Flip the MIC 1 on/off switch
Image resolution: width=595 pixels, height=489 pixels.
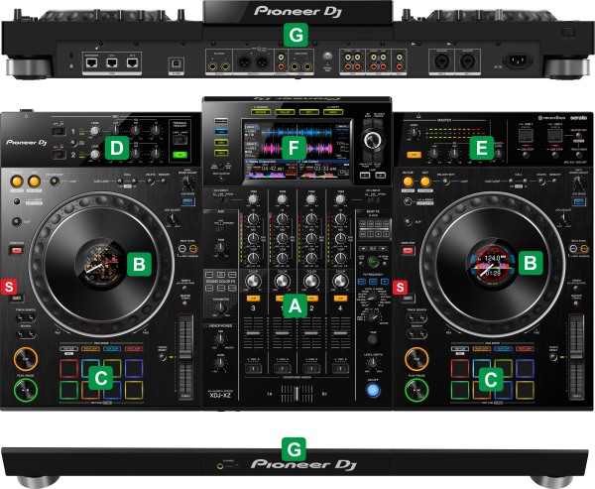pos(59,131)
